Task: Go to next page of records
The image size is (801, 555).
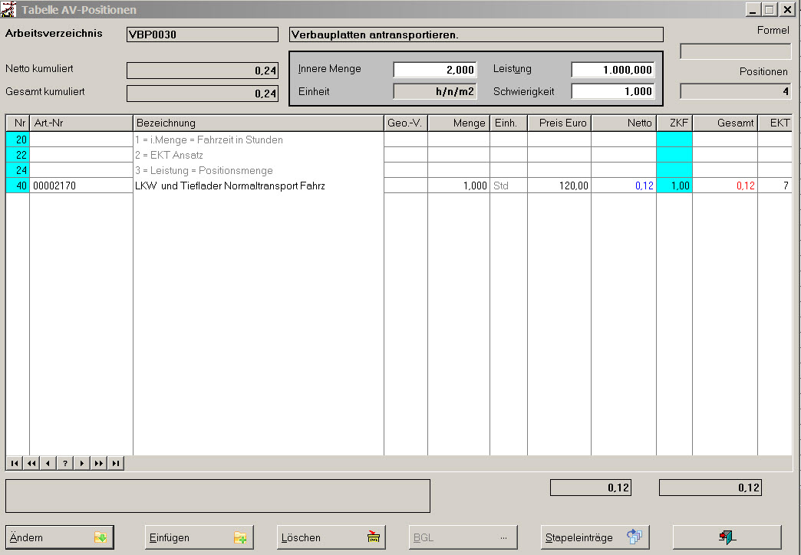Action: tap(99, 463)
